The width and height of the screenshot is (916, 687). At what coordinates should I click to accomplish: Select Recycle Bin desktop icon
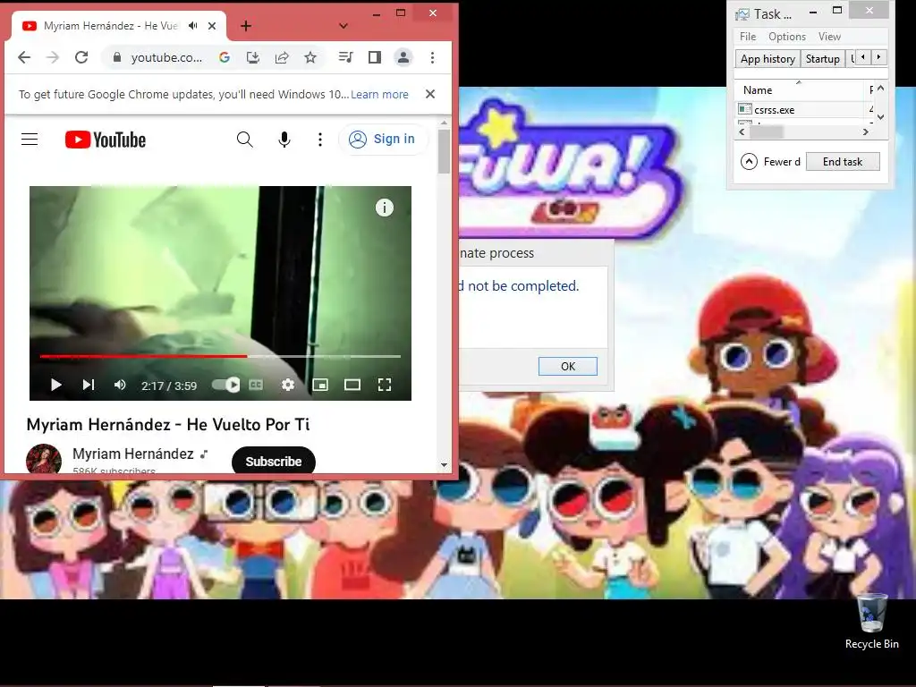click(x=871, y=621)
